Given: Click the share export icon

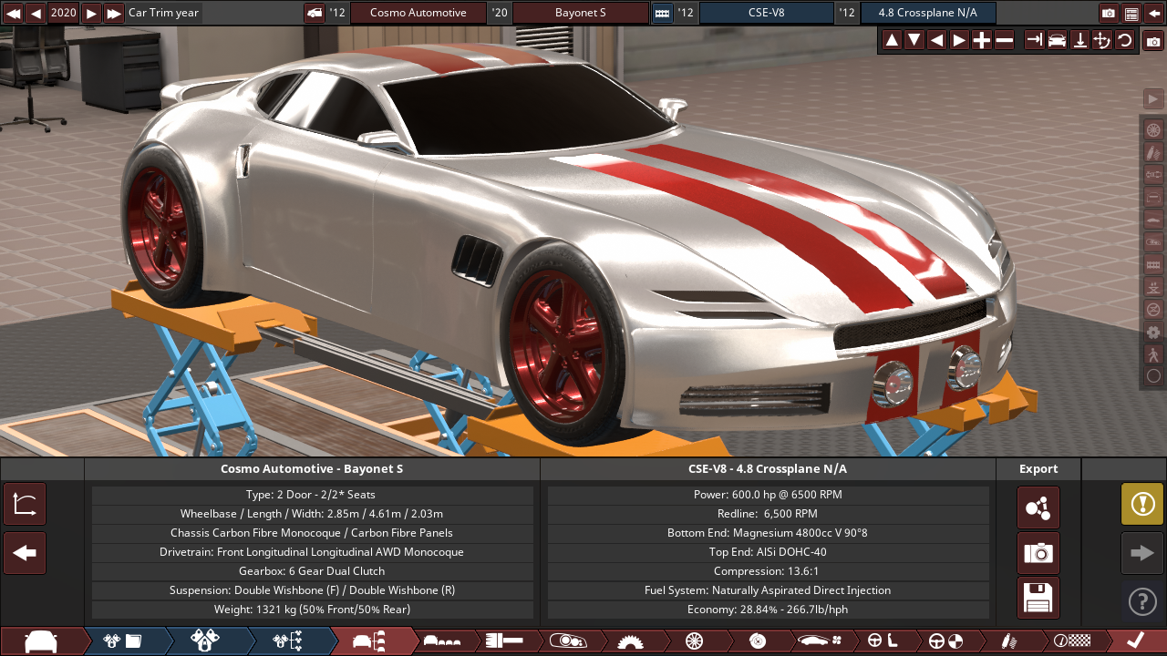Looking at the screenshot, I should tap(1038, 507).
